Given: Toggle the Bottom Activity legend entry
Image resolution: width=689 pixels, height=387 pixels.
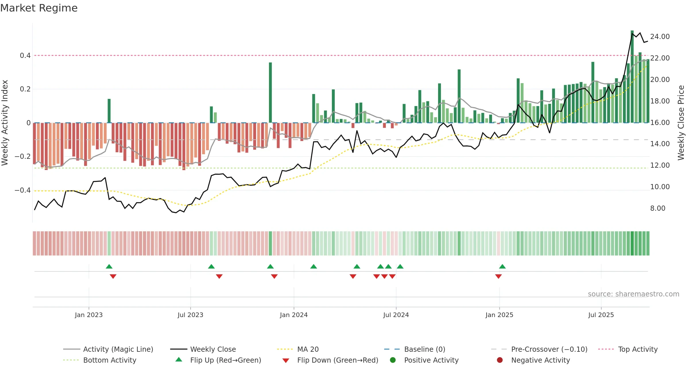Looking at the screenshot, I should [x=100, y=360].
